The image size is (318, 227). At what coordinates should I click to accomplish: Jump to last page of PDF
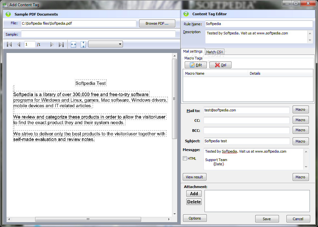[x=61, y=44]
